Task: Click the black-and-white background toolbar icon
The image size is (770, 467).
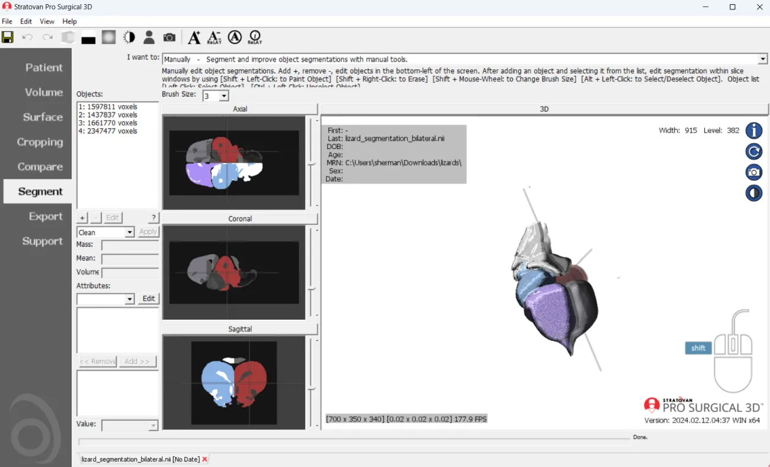Action: tap(88, 38)
